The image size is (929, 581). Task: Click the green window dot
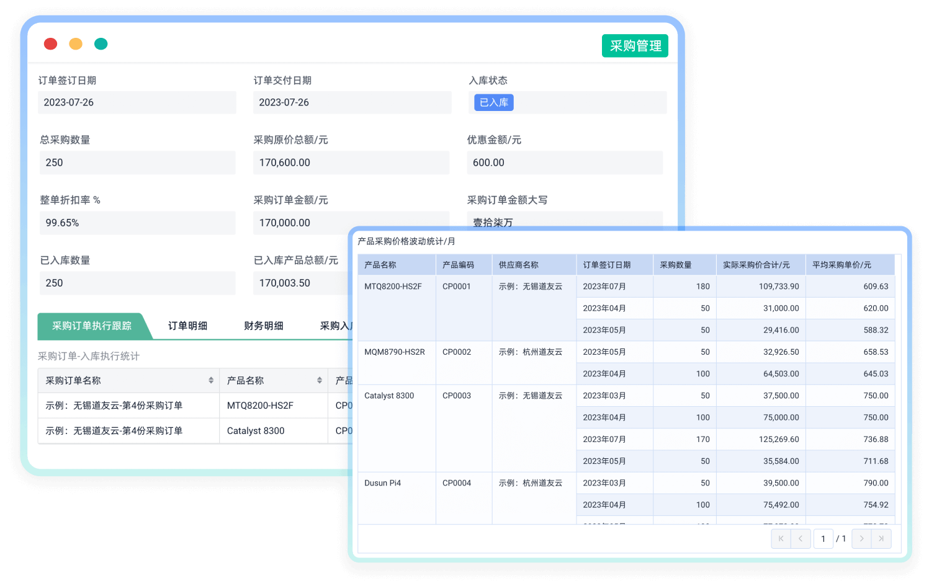coord(101,43)
